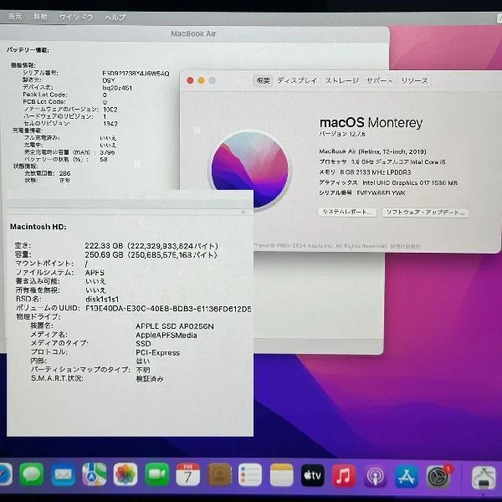Switch to the ストレージ tab

click(342, 80)
